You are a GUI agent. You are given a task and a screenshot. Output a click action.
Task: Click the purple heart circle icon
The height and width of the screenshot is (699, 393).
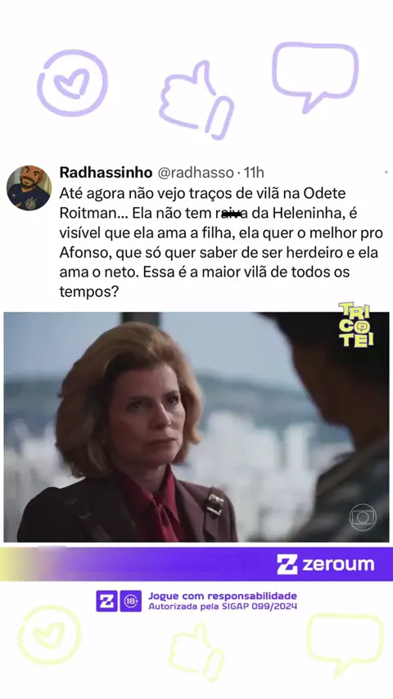72,83
